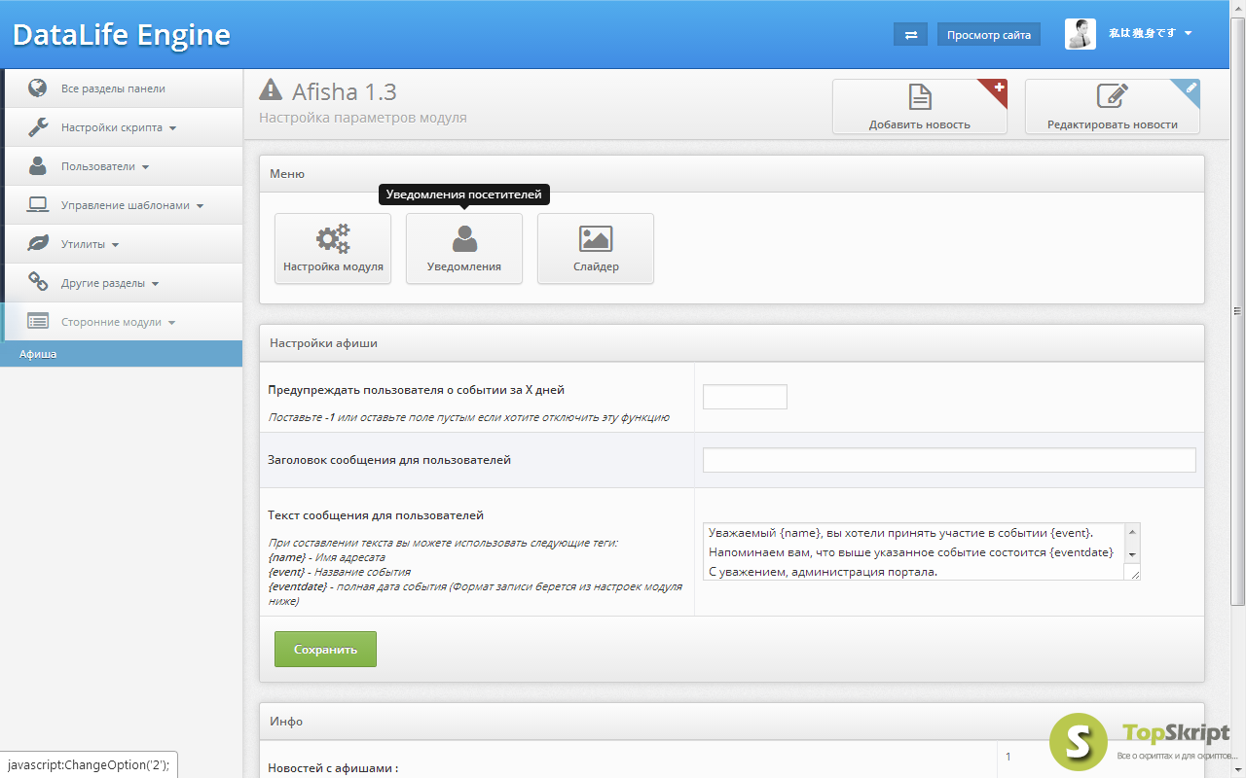Click the page scrollbar up arrow
Image resolution: width=1246 pixels, height=778 pixels.
pos(1238,8)
